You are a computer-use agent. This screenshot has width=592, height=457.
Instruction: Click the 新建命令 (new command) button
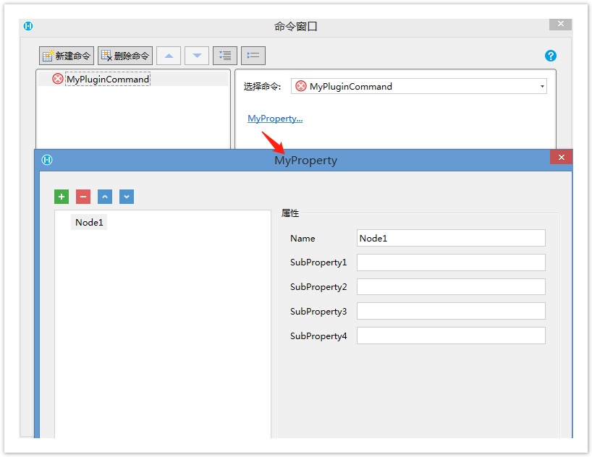tap(67, 56)
